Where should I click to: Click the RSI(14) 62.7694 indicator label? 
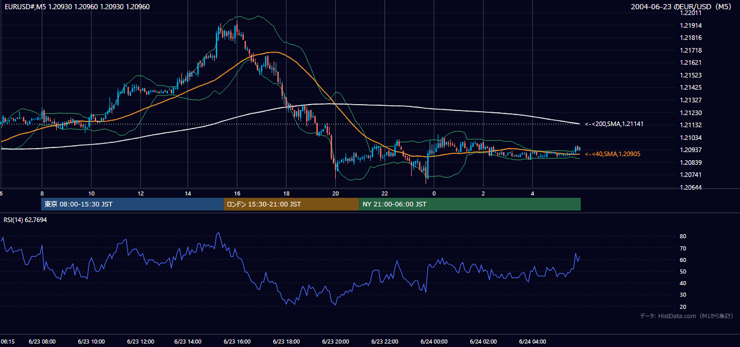tap(25, 220)
